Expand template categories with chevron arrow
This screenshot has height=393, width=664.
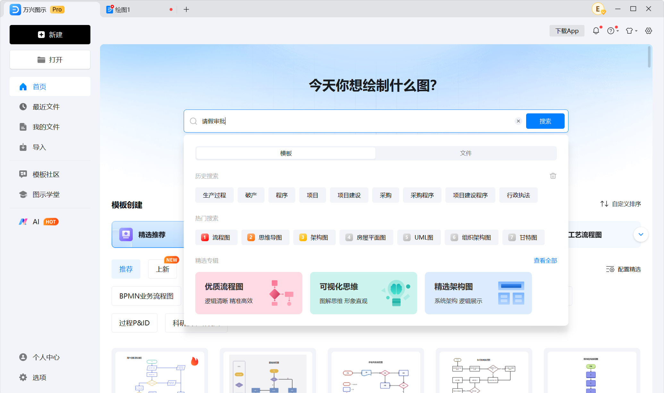click(641, 234)
